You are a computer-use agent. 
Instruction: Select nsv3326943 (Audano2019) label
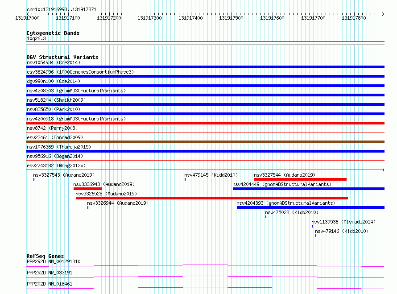(x=104, y=184)
